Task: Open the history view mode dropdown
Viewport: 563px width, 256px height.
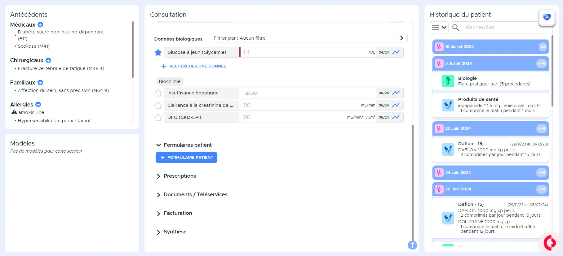Action: tap(439, 28)
